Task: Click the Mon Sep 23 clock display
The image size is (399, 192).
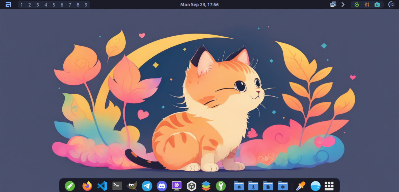Action: pyautogui.click(x=199, y=4)
